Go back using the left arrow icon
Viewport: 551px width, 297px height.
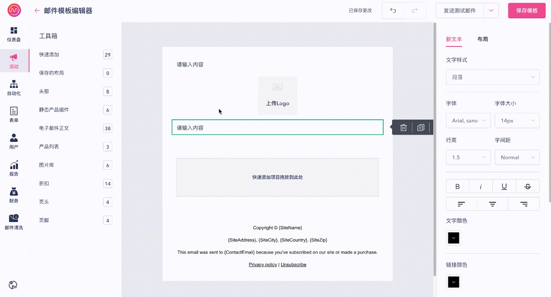[37, 11]
